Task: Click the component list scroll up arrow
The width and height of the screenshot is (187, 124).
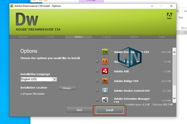Action: [174, 52]
